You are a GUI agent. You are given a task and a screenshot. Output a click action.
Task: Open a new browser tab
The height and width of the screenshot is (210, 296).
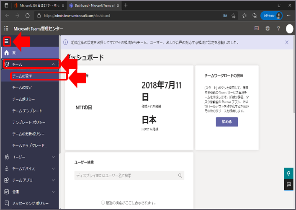pyautogui.click(x=126, y=5)
